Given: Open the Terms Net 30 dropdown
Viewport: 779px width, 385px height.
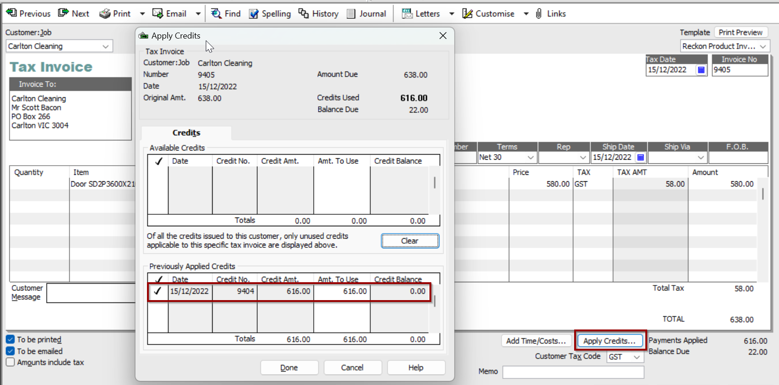Looking at the screenshot, I should [x=531, y=157].
